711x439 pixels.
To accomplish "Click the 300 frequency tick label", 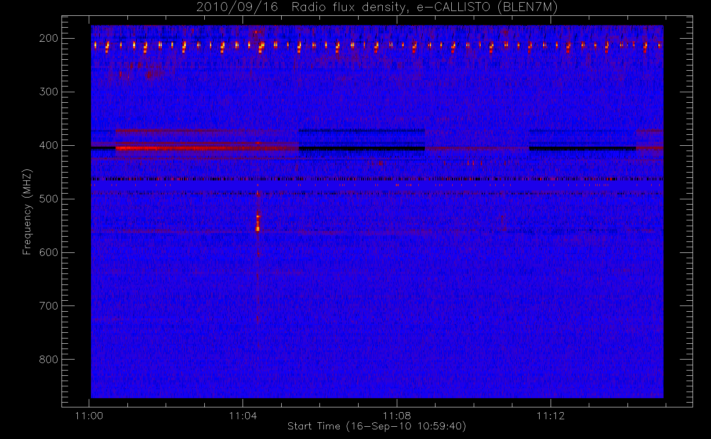I will click(x=49, y=92).
